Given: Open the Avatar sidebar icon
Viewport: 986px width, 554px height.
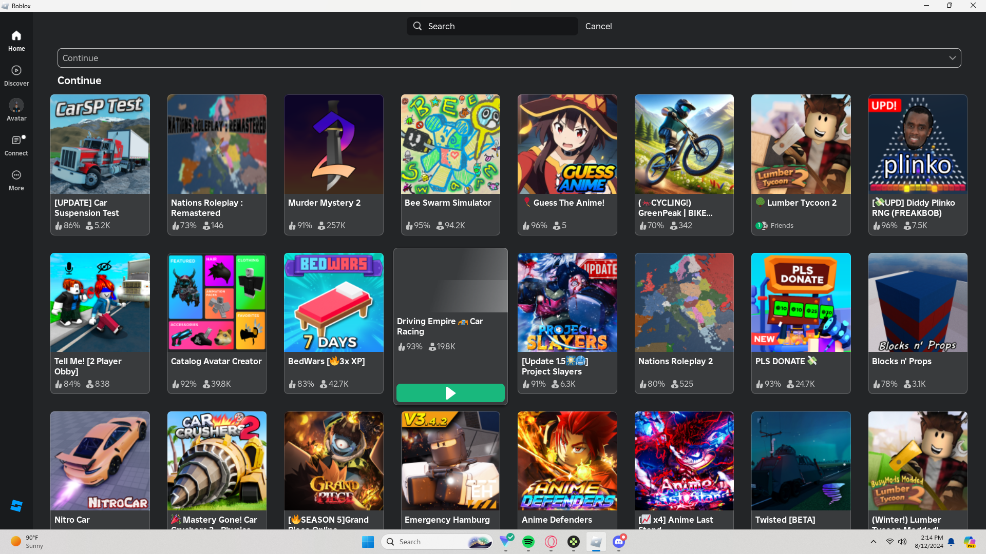Looking at the screenshot, I should [x=16, y=110].
